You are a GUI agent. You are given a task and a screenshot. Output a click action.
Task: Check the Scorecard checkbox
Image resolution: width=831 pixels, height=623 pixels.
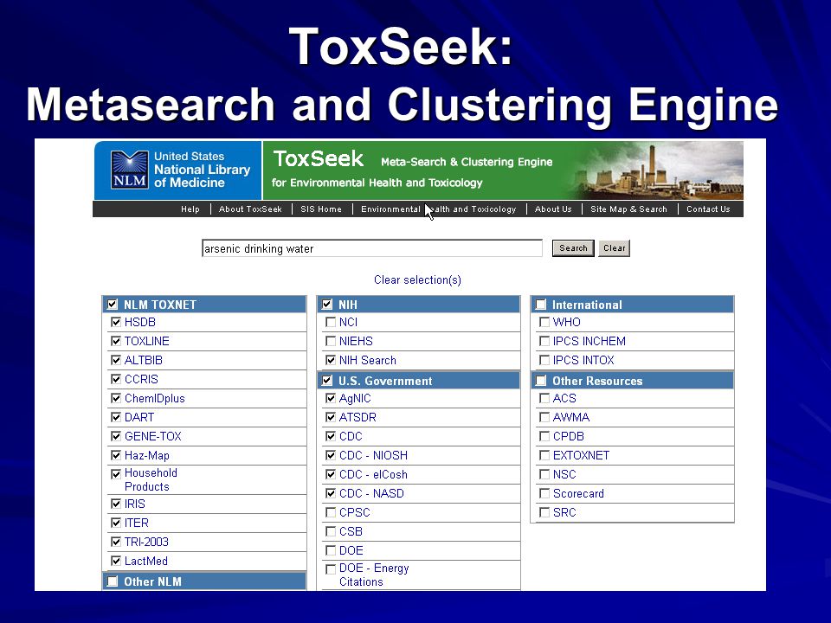[544, 494]
